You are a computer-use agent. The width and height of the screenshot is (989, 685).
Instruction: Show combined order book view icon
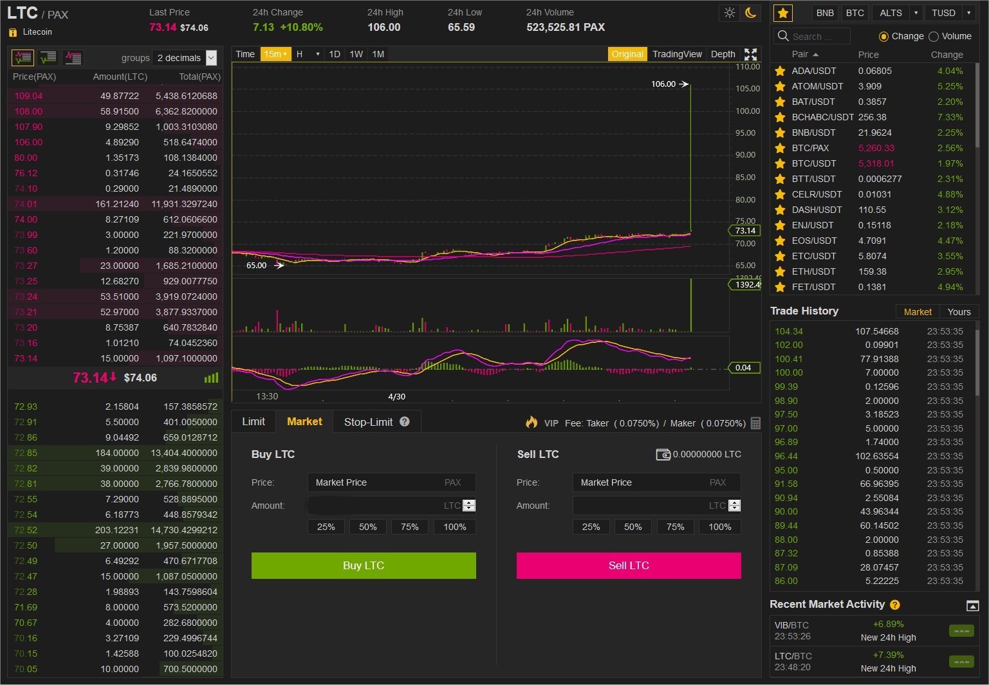[x=23, y=58]
